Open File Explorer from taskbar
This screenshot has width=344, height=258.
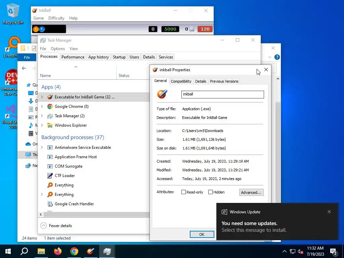click(41, 251)
